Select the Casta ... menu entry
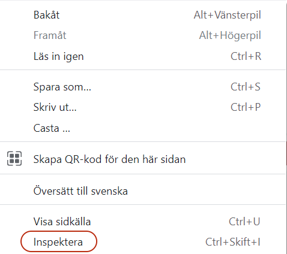 click(x=143, y=128)
